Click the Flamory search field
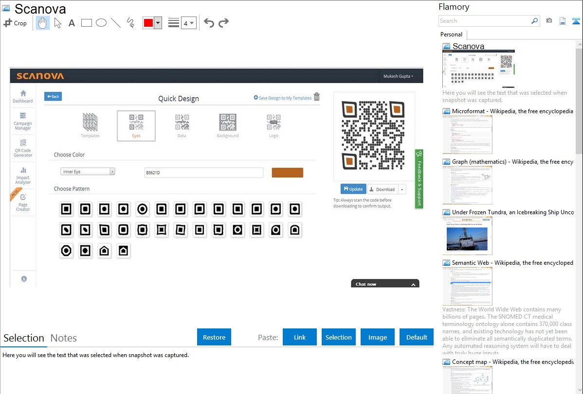 pyautogui.click(x=484, y=21)
